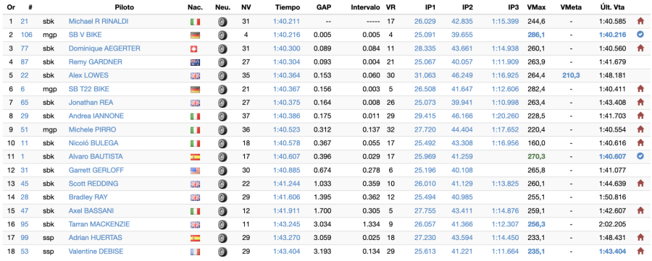The height and width of the screenshot is (261, 652).
Task: Click rider number 106 link
Action: click(26, 35)
